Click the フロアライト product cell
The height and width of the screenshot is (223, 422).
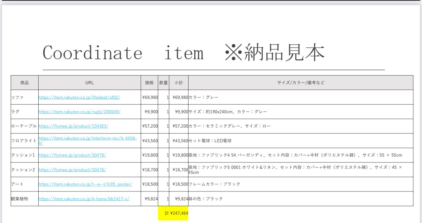click(24, 141)
